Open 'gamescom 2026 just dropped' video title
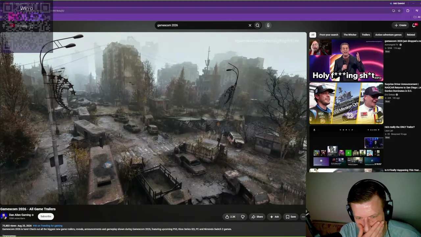The width and height of the screenshot is (421, 237). (403, 41)
